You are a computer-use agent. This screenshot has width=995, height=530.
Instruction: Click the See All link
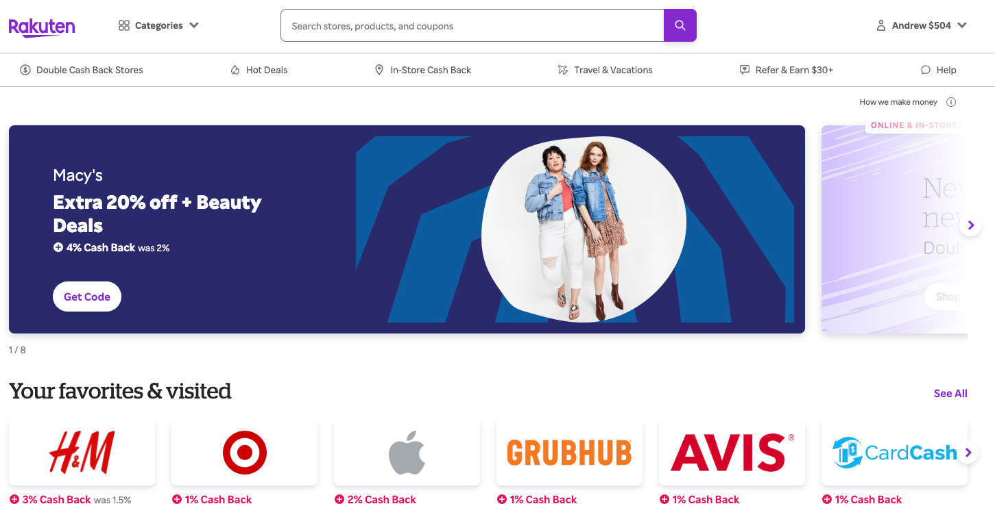[950, 394]
